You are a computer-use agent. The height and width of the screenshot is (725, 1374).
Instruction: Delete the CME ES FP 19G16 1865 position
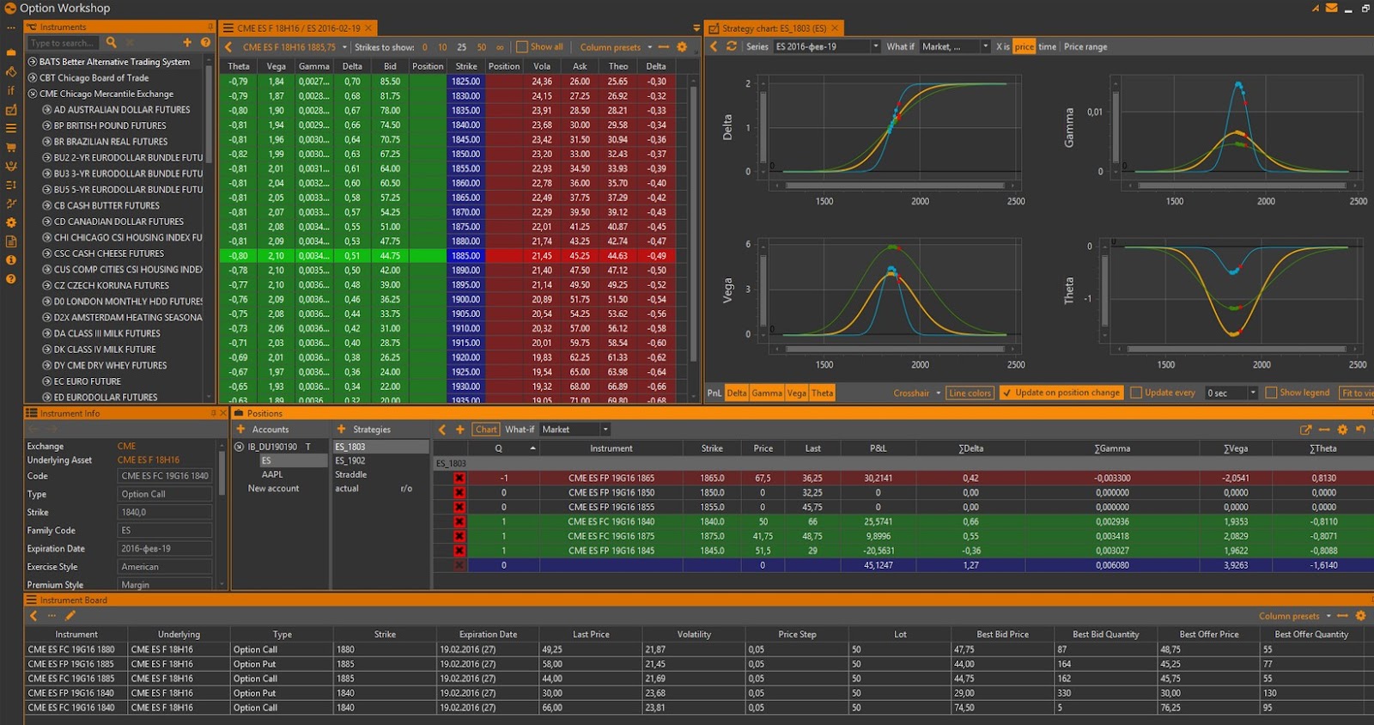coord(459,478)
